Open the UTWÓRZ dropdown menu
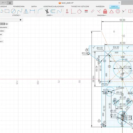 [x=16, y=15]
